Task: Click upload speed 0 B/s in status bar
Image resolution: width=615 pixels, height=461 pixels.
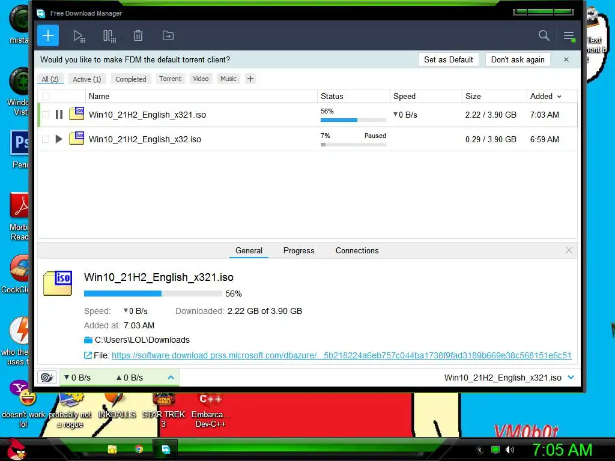Action: click(130, 378)
